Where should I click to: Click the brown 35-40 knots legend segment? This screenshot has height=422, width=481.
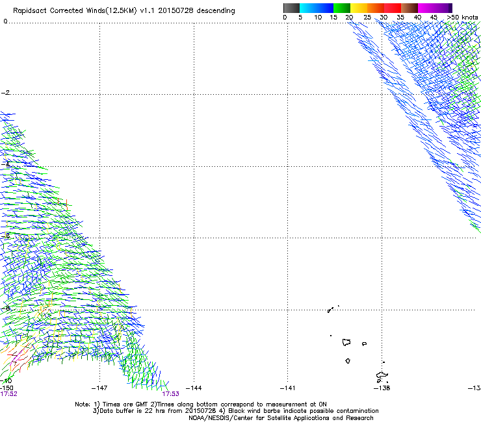409,8
